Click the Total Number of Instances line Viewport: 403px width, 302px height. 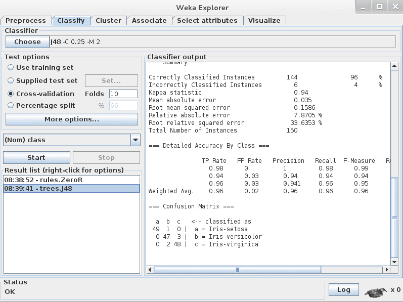223,131
